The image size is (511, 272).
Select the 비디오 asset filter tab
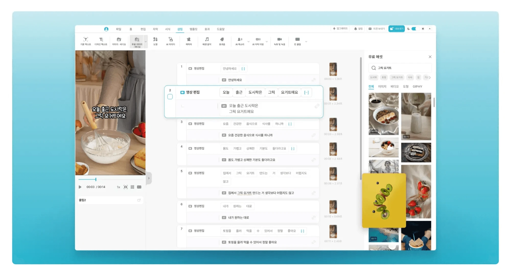point(394,87)
